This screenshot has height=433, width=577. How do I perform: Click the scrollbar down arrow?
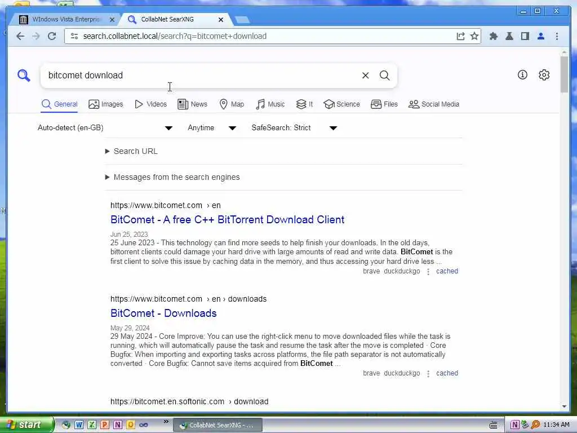(564, 407)
